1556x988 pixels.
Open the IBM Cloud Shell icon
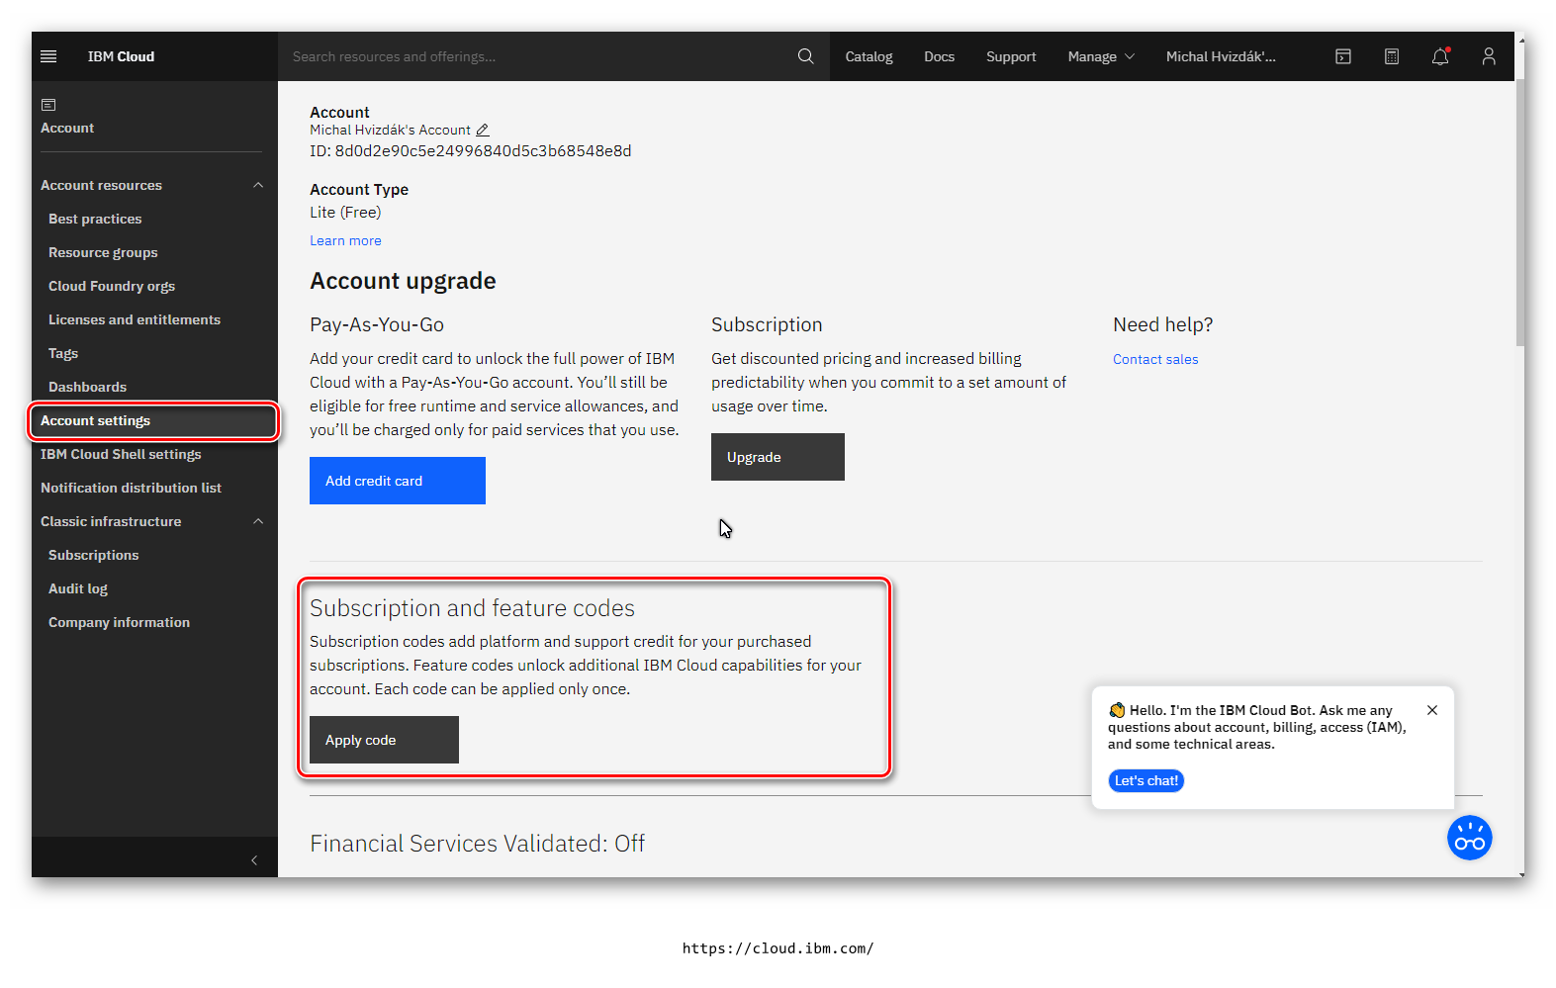1342,56
